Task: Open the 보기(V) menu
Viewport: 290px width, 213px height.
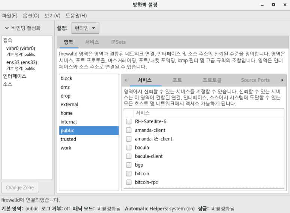Action: coord(53,16)
